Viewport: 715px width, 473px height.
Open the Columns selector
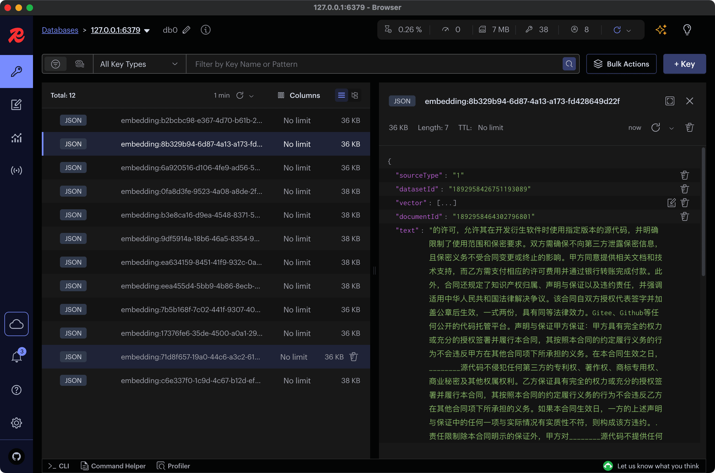point(299,95)
